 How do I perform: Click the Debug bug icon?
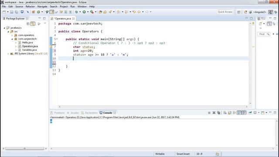76,12
